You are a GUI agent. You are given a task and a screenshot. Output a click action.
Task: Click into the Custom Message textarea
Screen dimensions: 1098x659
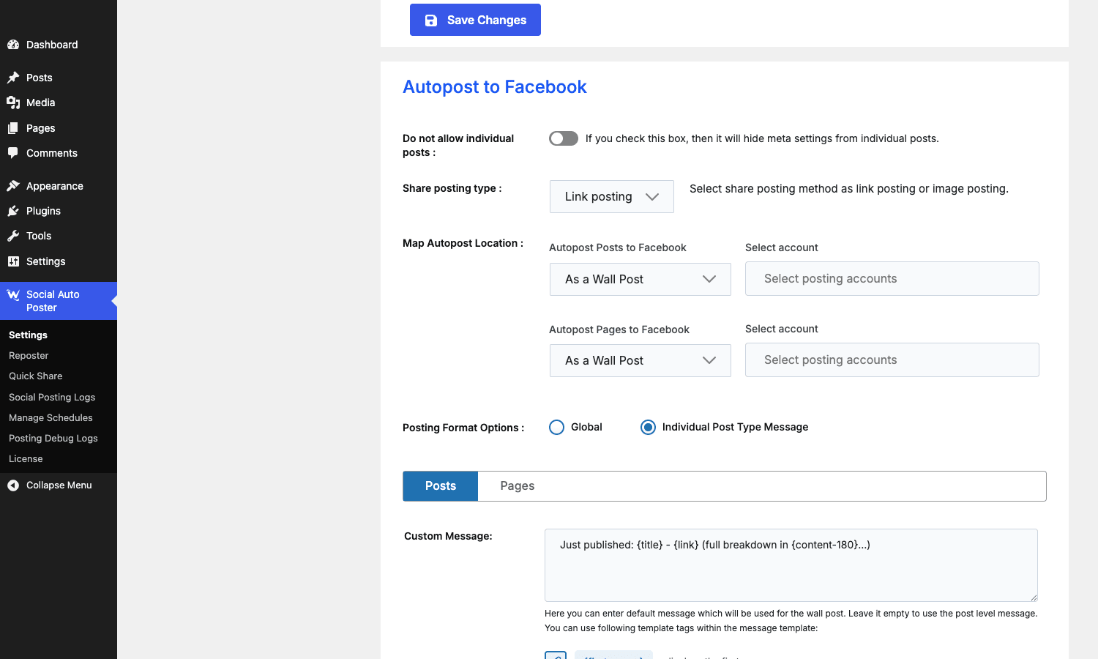791,565
